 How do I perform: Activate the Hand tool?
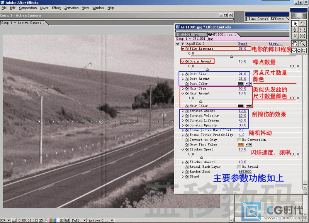pos(295,44)
